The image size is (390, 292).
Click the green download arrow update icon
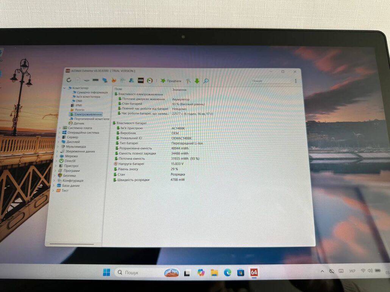pyautogui.click(x=197, y=81)
